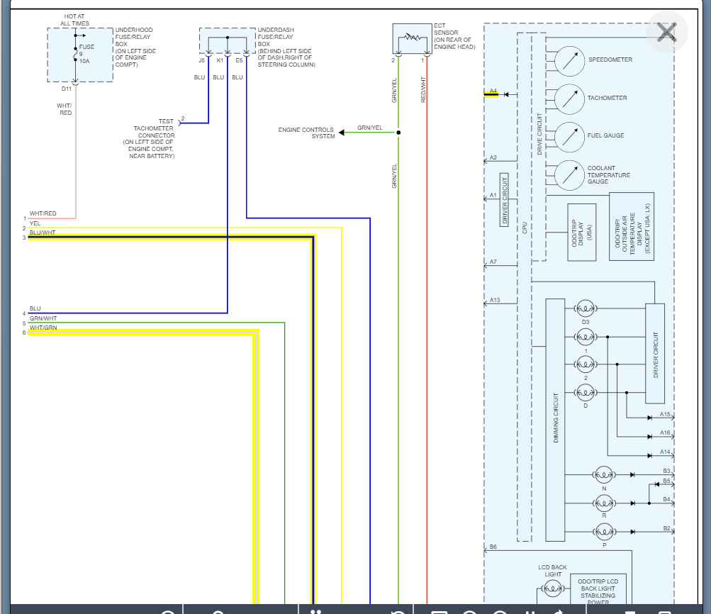
Task: Click the Speedometer gauge symbol
Action: point(569,61)
